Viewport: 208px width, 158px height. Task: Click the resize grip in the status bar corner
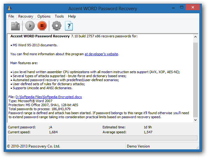click(197, 148)
